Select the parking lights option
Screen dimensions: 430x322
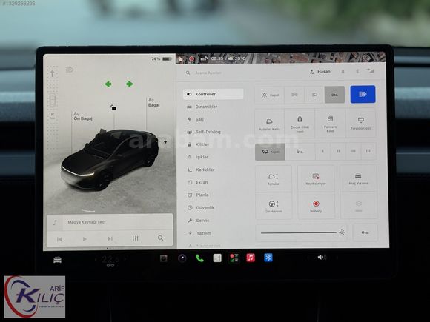pyautogui.click(x=294, y=95)
